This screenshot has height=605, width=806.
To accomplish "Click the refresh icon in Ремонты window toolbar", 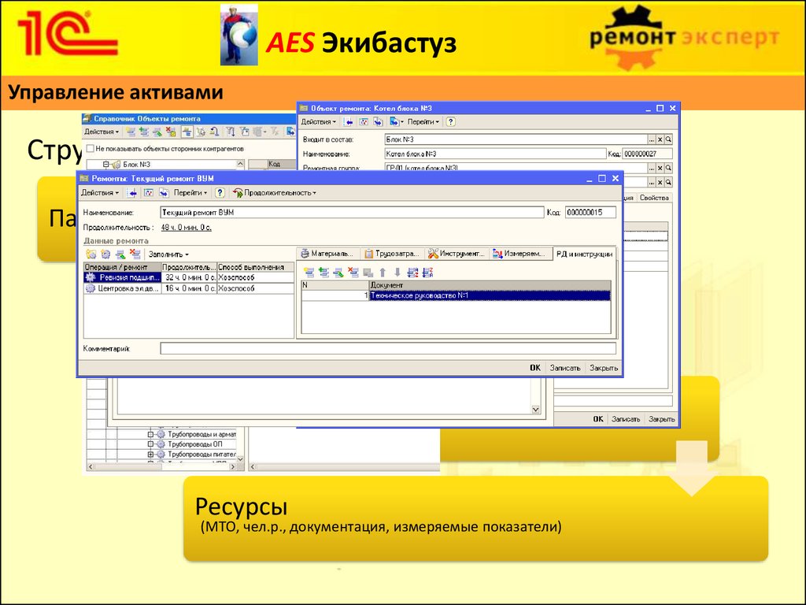I will point(149,193).
